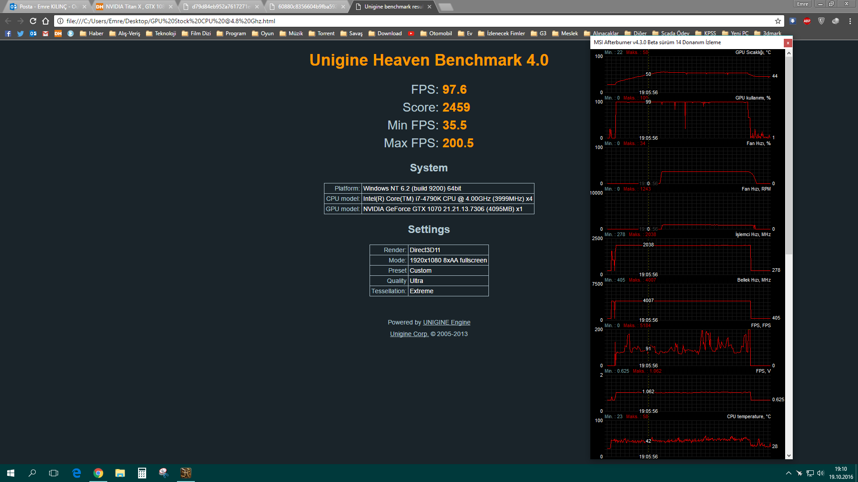Open the İzlenecek Fimler bookmarks folder
Screen dimensions: 858x482
(x=501, y=33)
